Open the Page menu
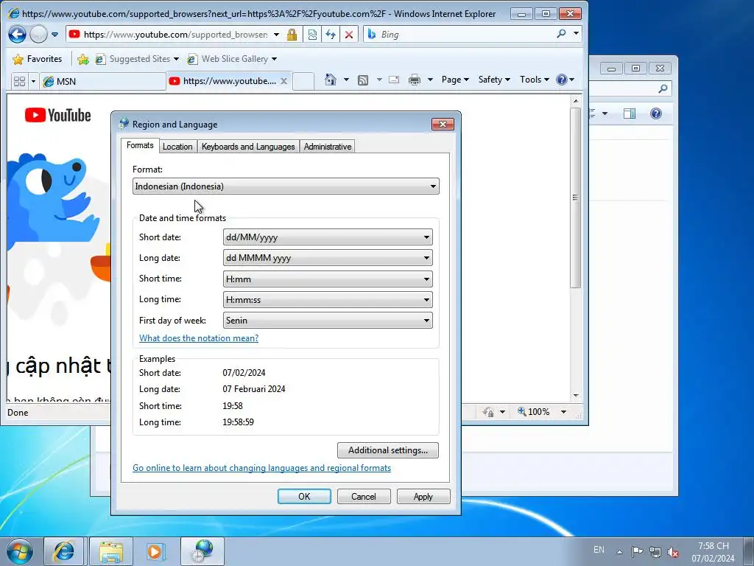 455,80
